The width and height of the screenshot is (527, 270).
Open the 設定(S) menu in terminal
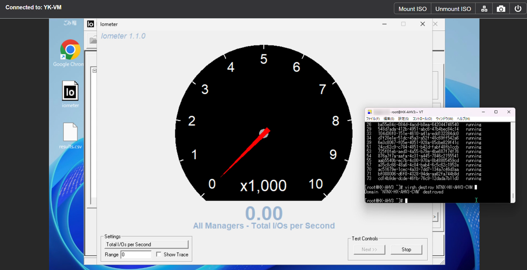point(403,119)
